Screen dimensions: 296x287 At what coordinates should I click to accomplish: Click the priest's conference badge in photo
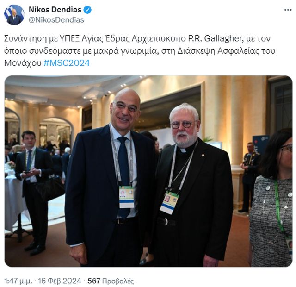(x=169, y=202)
